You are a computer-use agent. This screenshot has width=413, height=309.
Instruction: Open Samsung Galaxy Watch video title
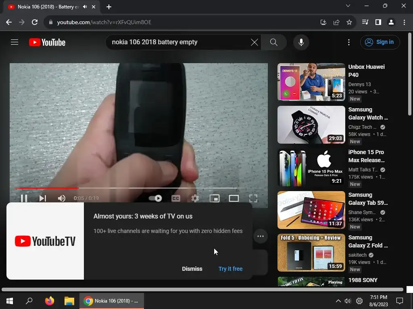click(x=368, y=113)
